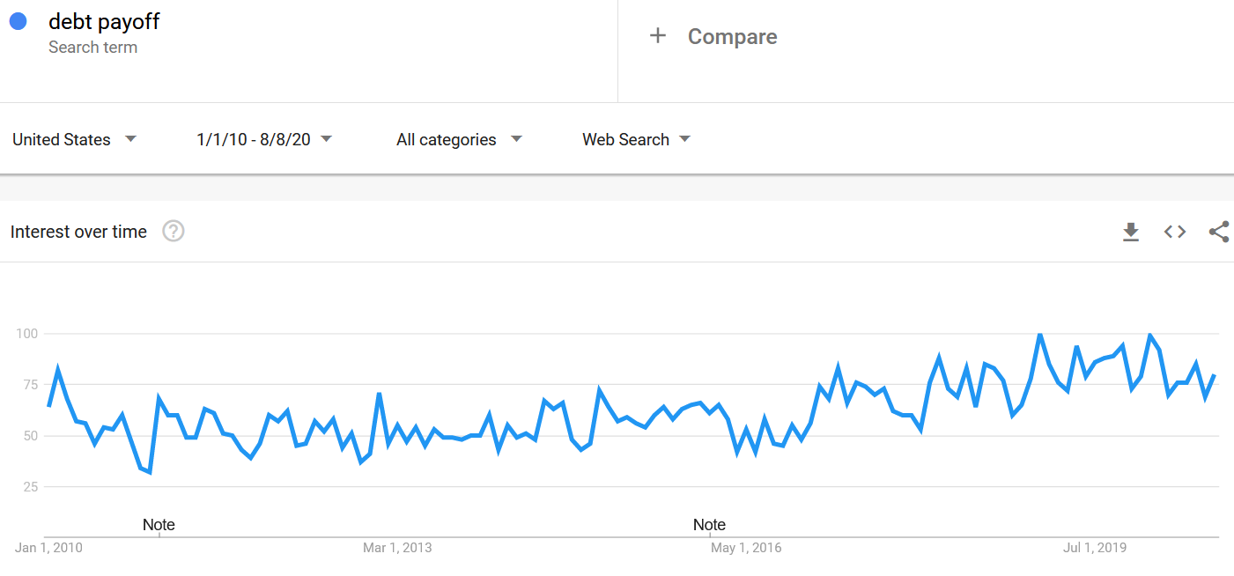Click the plus icon next to Compare
The height and width of the screenshot is (576, 1234).
(657, 36)
